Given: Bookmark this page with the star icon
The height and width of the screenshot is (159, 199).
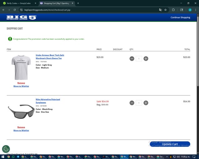Looking at the screenshot, I should tap(165, 10).
